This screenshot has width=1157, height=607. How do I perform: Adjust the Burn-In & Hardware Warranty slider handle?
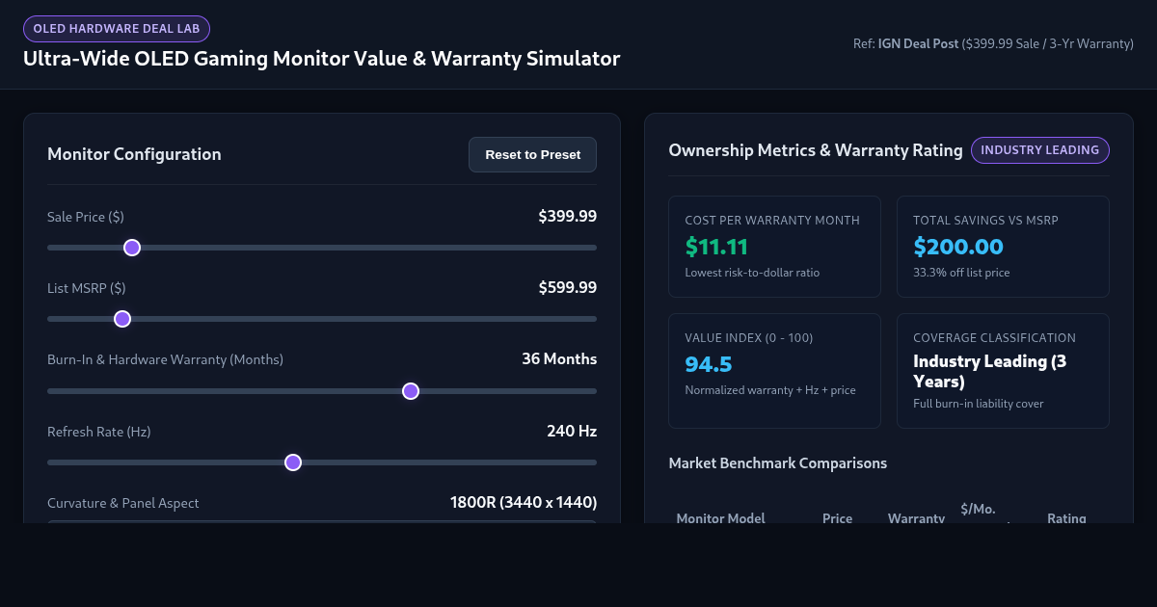[x=411, y=391]
